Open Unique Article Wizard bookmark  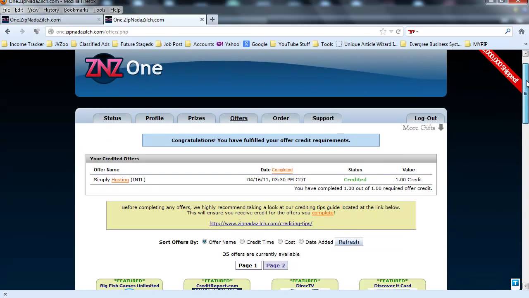pos(367,44)
